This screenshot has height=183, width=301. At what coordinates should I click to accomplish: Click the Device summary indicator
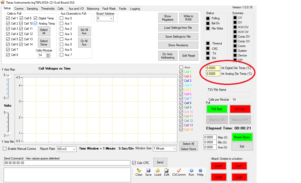(235, 55)
